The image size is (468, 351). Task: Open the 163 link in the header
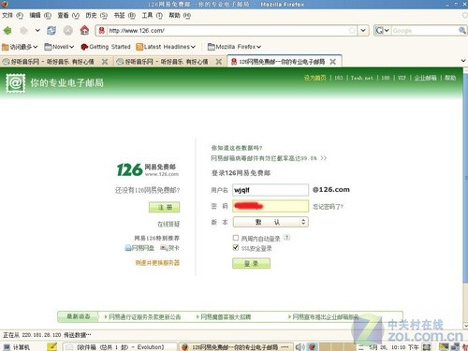click(x=339, y=78)
